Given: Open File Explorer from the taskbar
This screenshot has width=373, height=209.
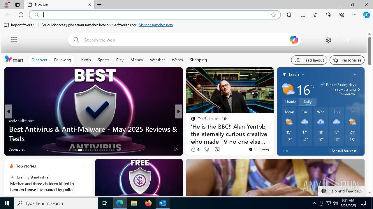Looking at the screenshot, I should [x=134, y=203].
